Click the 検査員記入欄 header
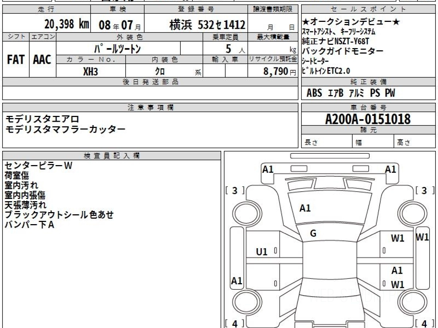 112,156
